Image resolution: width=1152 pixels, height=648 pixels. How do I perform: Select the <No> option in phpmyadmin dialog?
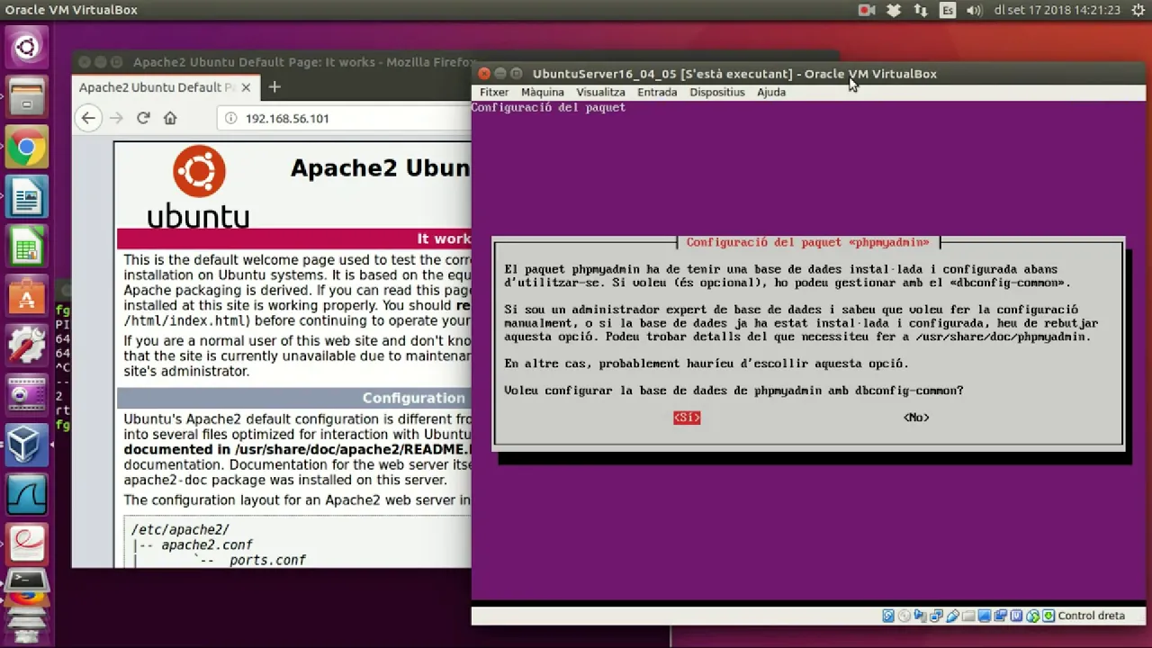(916, 418)
